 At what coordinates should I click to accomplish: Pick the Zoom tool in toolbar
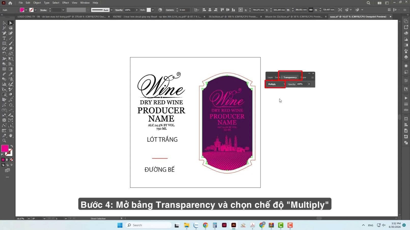pyautogui.click(x=4, y=141)
